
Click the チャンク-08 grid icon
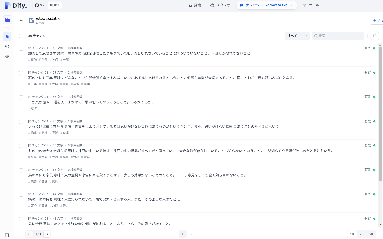click(x=30, y=219)
